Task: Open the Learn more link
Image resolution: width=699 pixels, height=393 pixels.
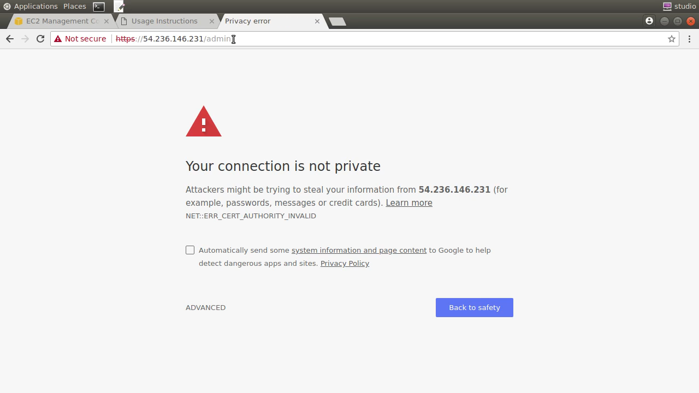Action: (409, 203)
